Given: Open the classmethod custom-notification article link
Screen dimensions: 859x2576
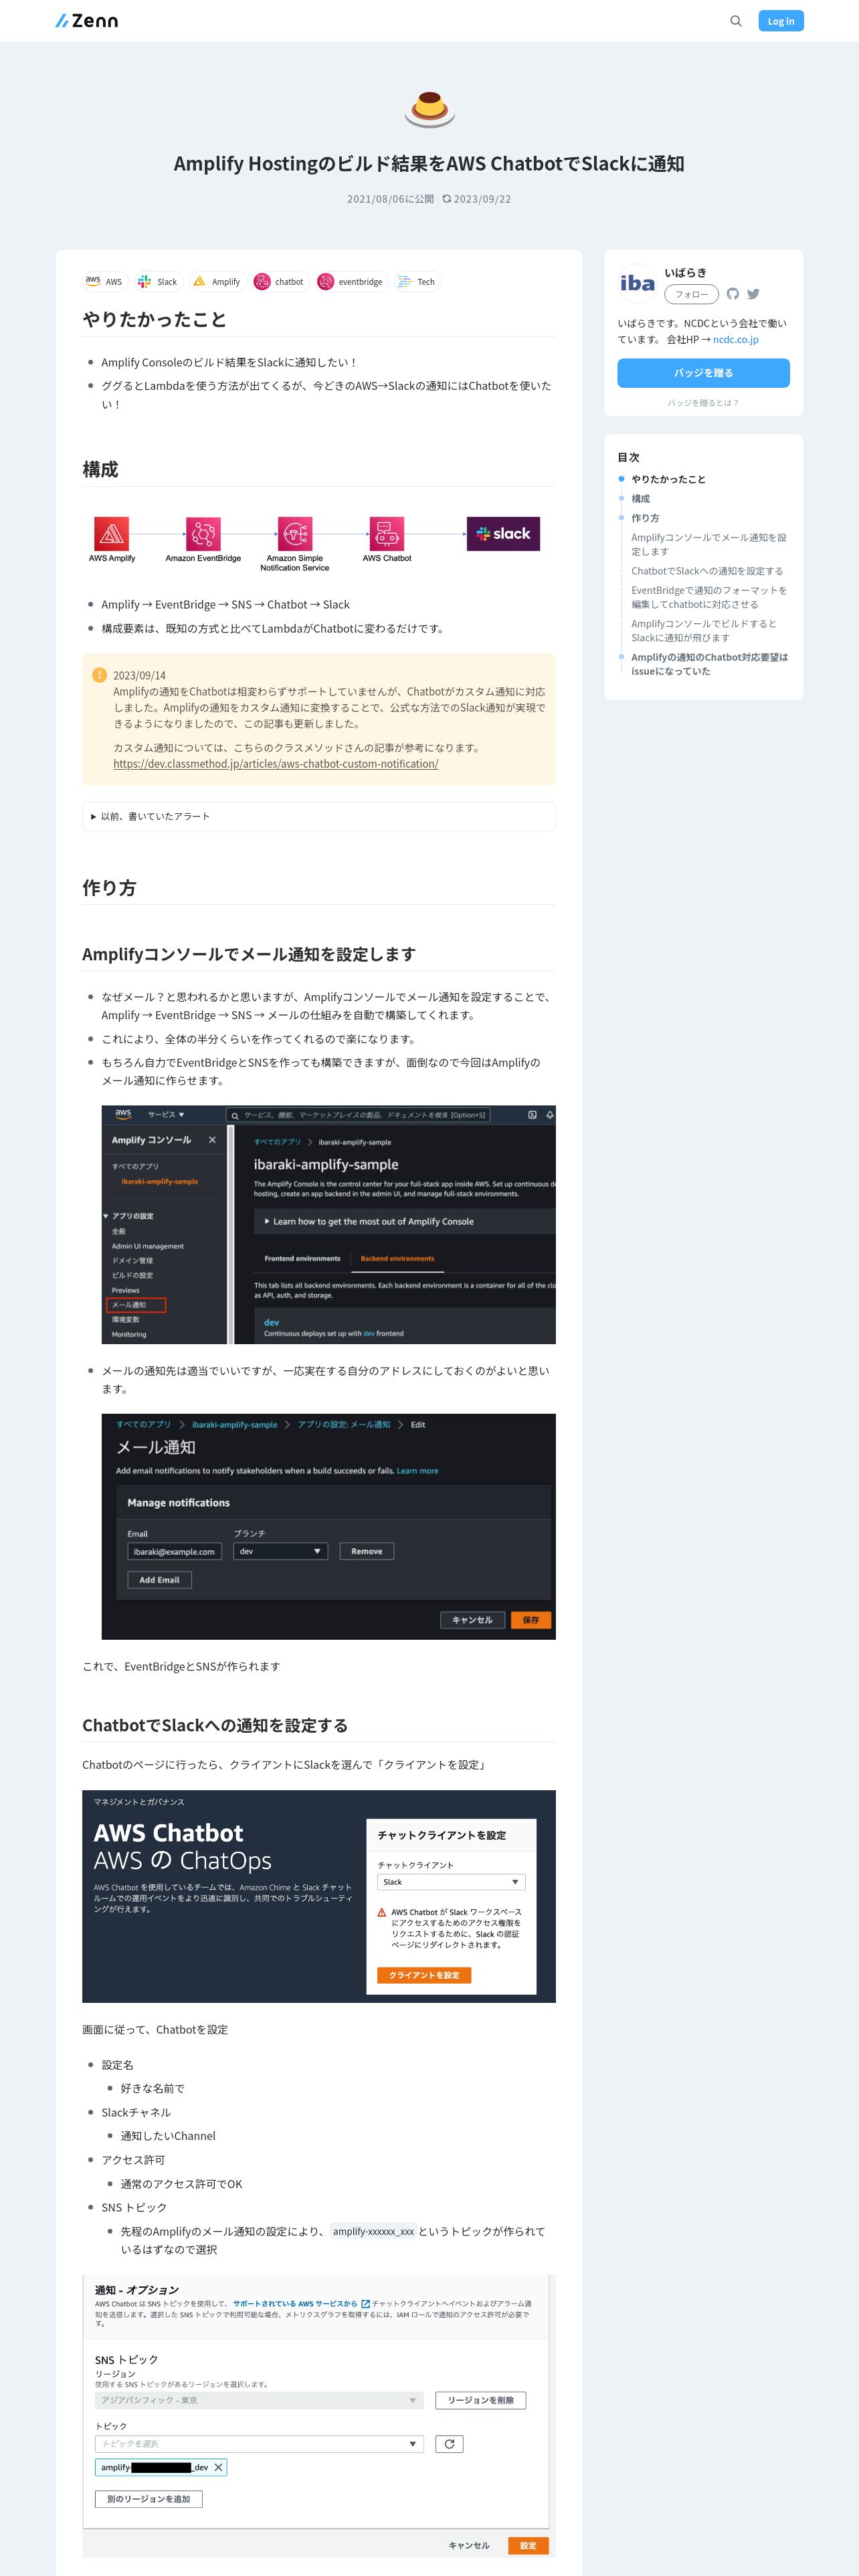Looking at the screenshot, I should pyautogui.click(x=276, y=764).
